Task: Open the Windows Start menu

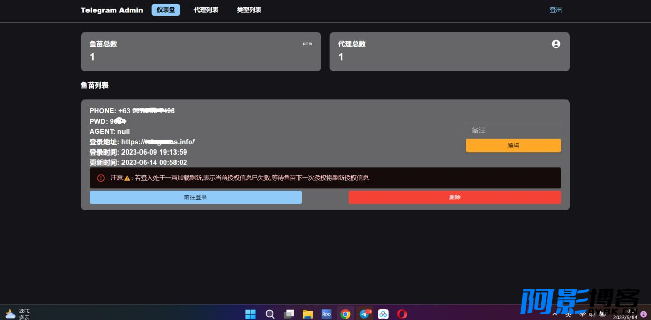Action: click(251, 314)
